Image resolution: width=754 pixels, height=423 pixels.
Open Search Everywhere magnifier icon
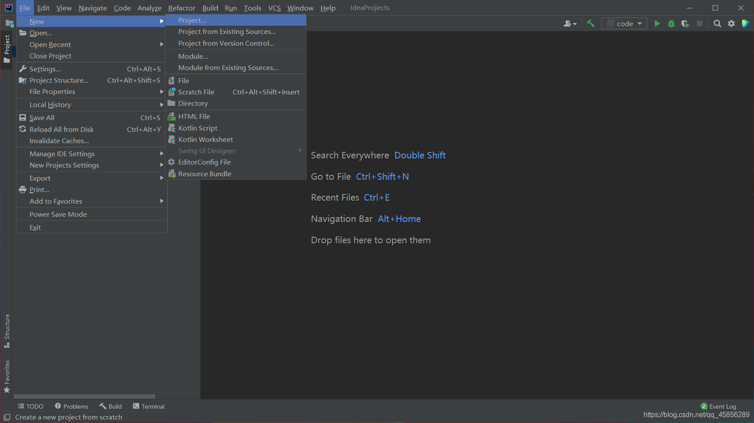pos(717,23)
